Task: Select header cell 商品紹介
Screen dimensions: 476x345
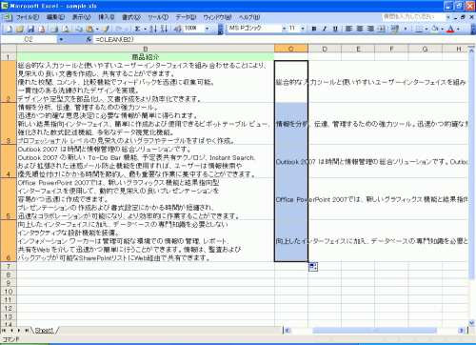Action: pyautogui.click(x=146, y=57)
